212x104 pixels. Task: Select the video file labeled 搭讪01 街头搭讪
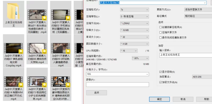[37, 17]
